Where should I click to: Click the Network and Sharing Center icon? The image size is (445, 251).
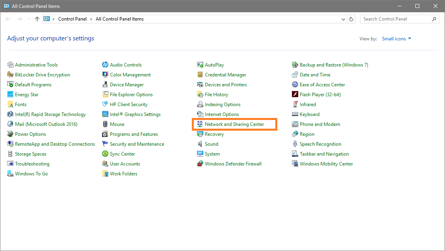coord(200,124)
